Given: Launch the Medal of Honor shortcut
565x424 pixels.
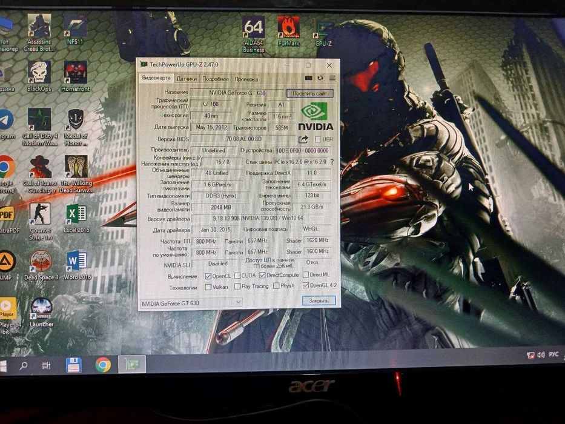Looking at the screenshot, I should click(76, 127).
